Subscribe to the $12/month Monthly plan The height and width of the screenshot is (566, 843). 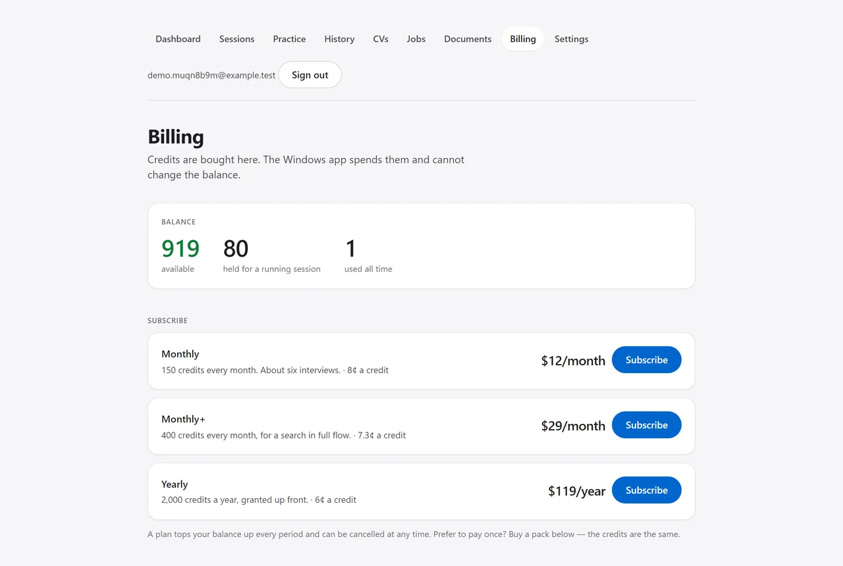(647, 360)
